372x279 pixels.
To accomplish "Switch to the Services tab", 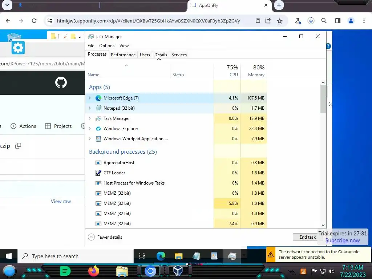I will point(179,55).
